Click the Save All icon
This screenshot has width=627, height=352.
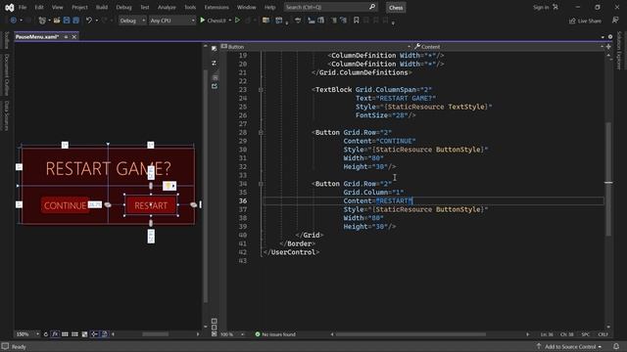[75, 21]
